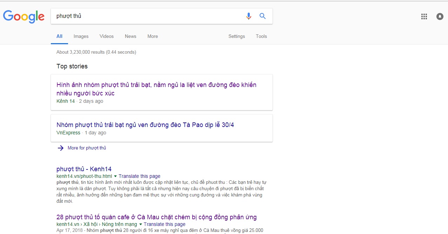Click the 1 day ago timestamp
Viewport: 448px width, 234px height.
[x=95, y=133]
